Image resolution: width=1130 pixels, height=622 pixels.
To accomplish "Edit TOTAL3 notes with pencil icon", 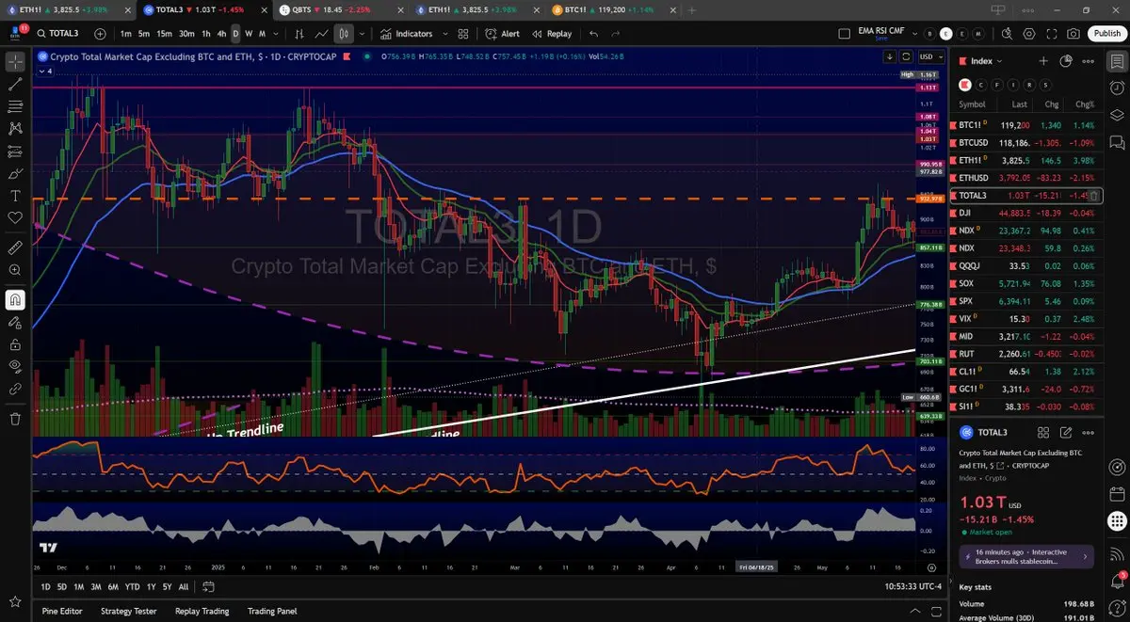I will [x=1066, y=432].
